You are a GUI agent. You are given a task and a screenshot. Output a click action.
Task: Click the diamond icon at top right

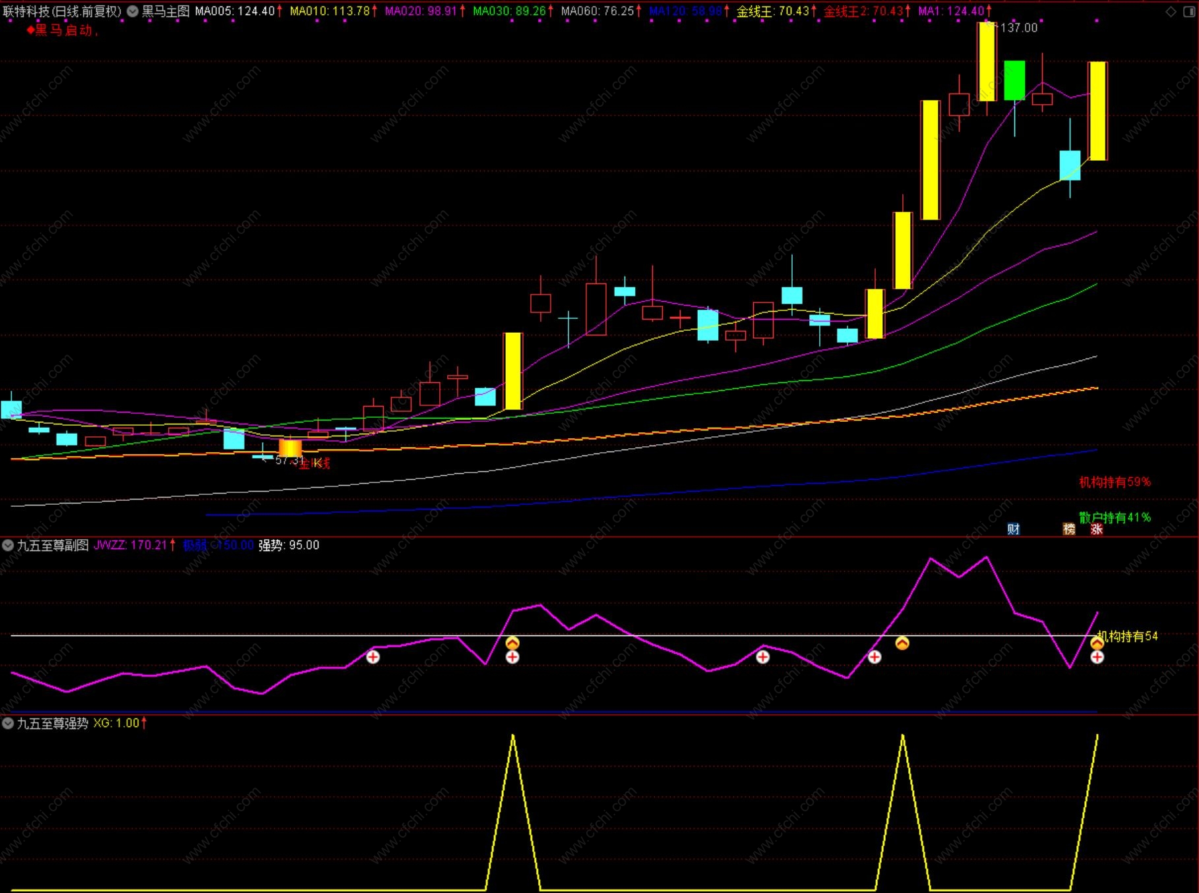coord(1171,12)
